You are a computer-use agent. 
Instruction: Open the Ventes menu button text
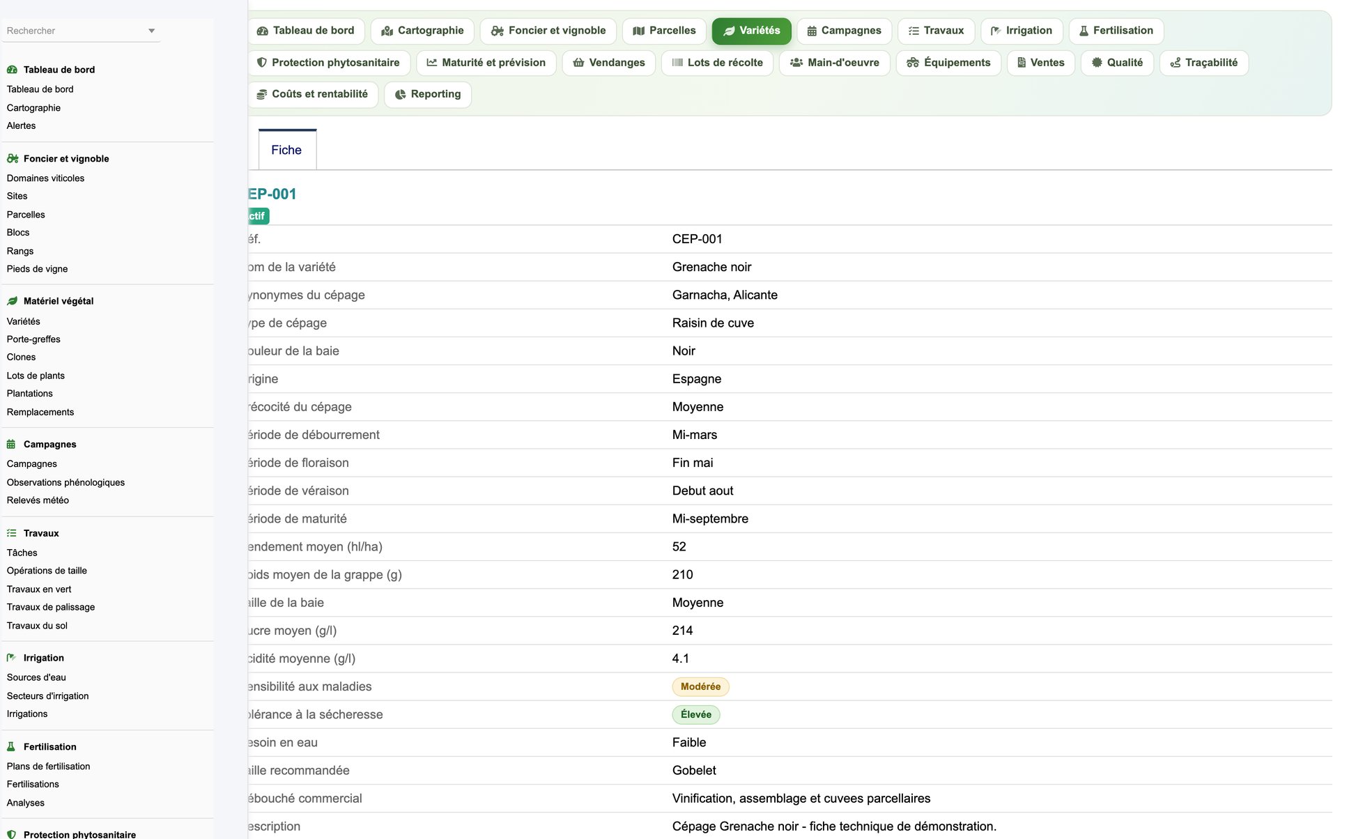[1047, 63]
